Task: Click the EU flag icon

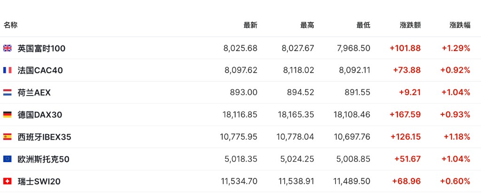Action: coord(8,159)
